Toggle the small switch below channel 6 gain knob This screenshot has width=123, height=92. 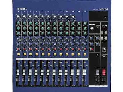pos(51,20)
